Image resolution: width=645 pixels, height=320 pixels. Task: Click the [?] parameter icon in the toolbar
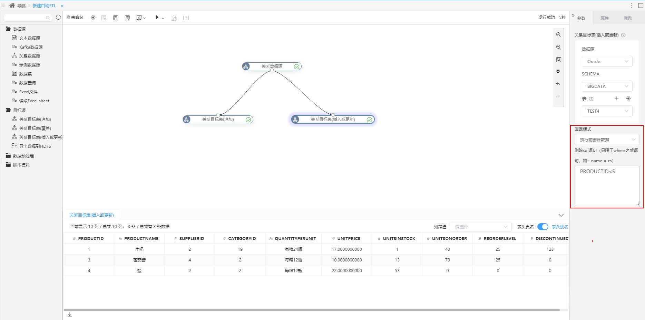pyautogui.click(x=186, y=18)
